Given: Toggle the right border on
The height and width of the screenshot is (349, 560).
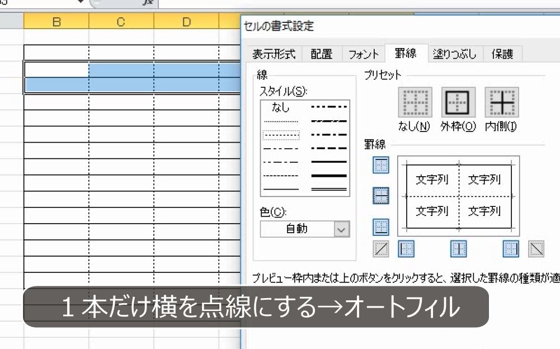Looking at the screenshot, I should click(x=510, y=249).
